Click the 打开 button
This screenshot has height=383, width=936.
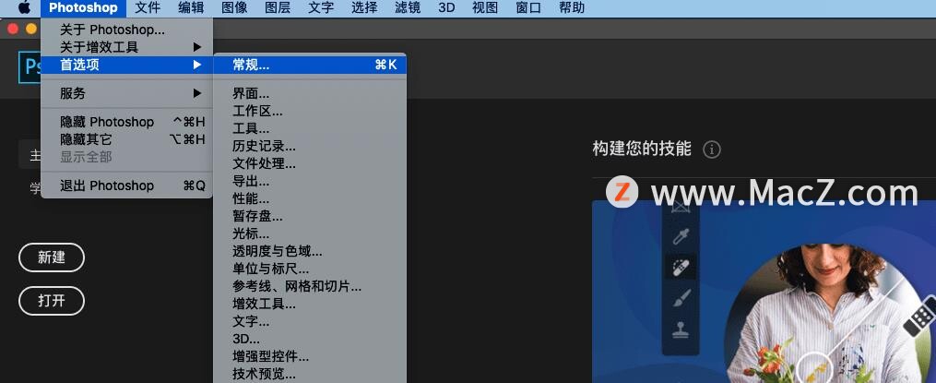coord(52,301)
